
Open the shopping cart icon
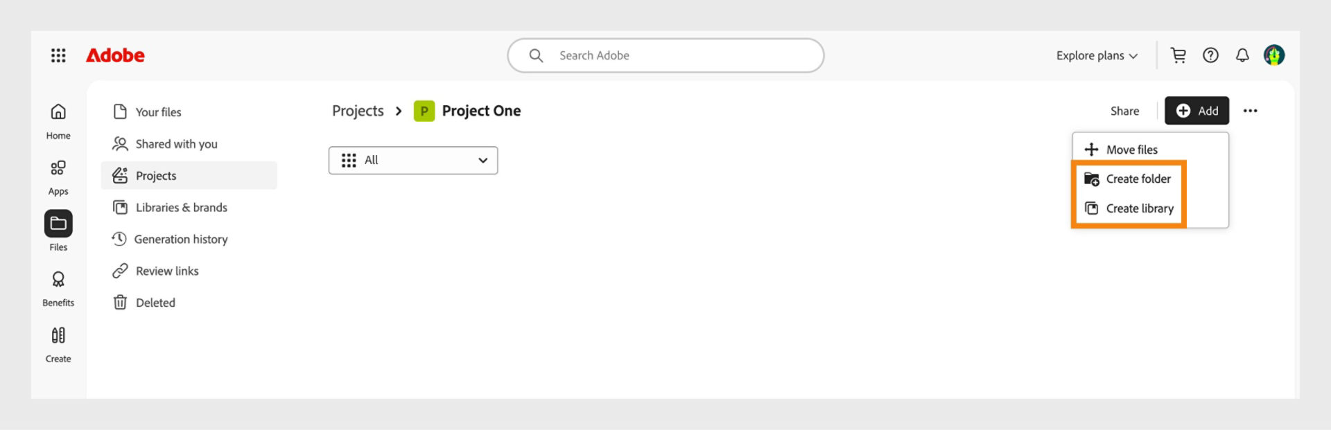coord(1178,55)
